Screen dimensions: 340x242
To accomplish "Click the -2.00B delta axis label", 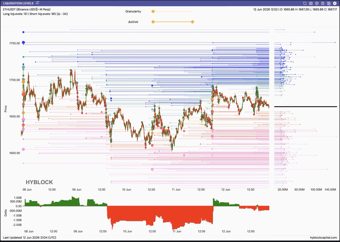I will click(18, 225).
